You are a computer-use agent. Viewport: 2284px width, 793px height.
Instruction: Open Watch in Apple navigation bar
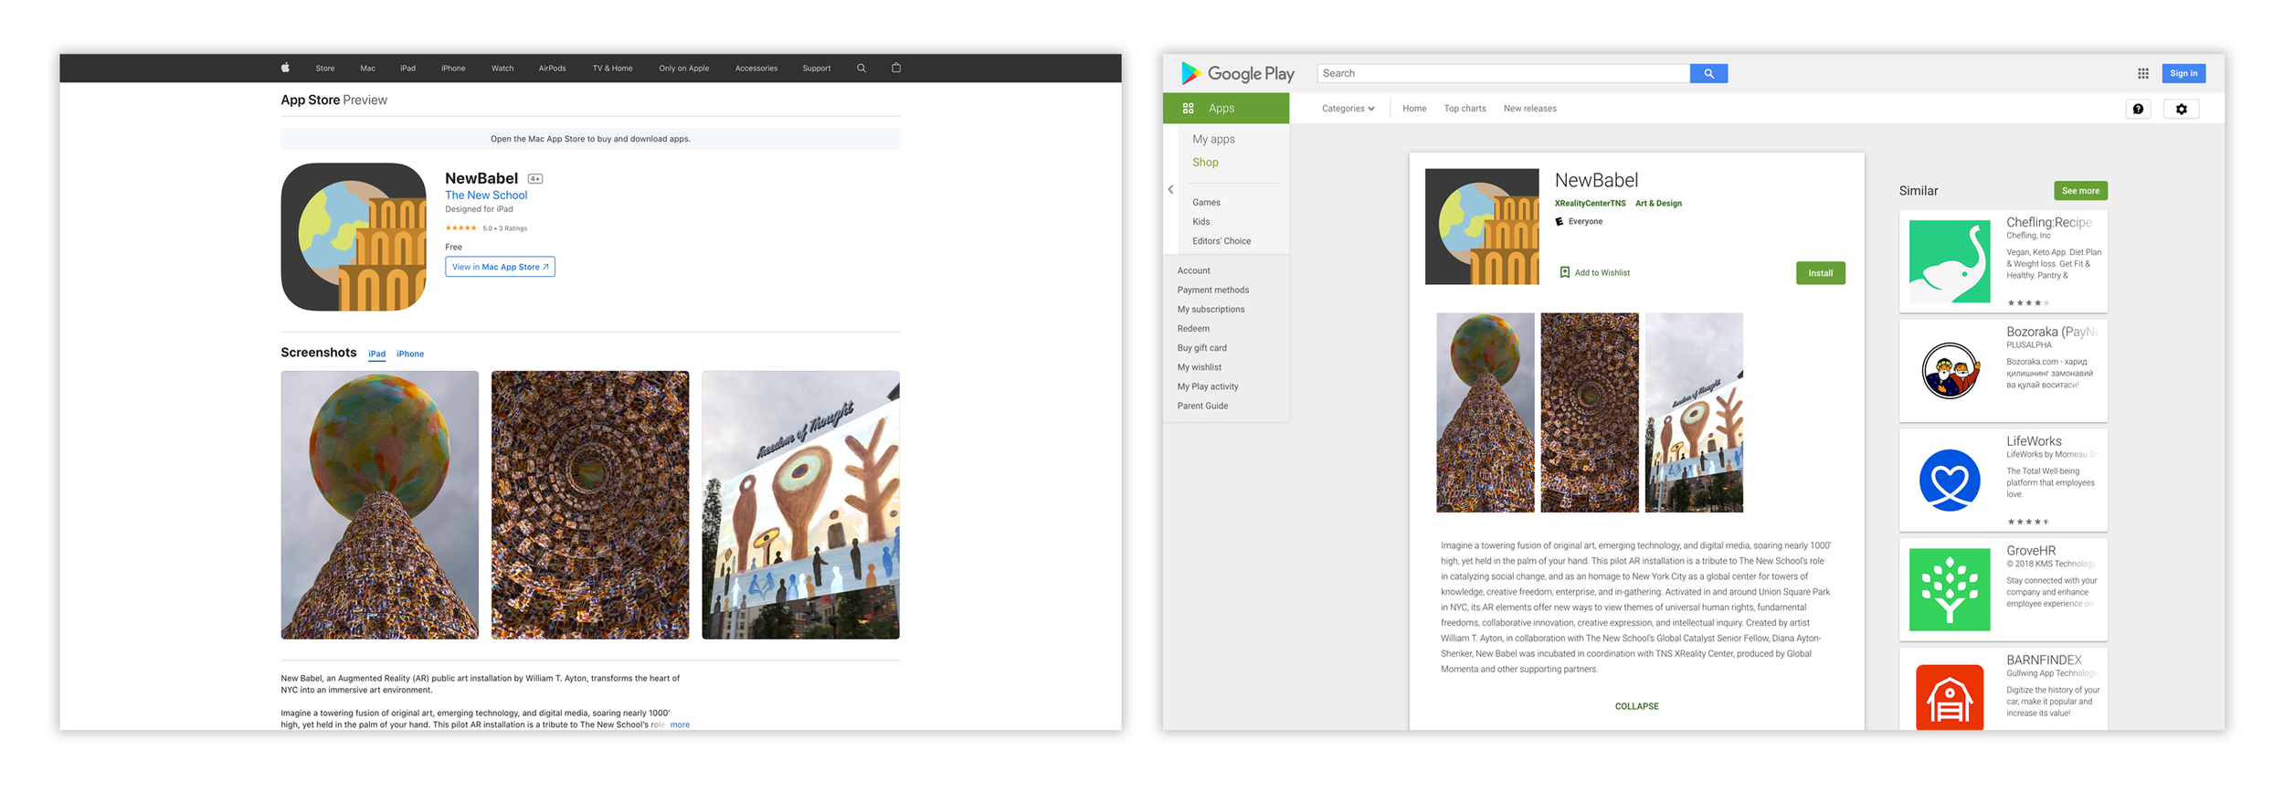tap(502, 69)
